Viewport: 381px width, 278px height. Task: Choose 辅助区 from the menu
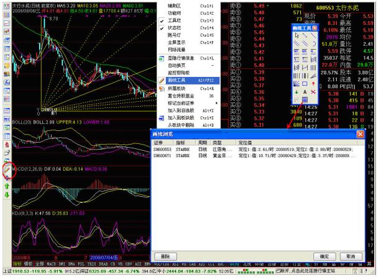[x=188, y=6]
